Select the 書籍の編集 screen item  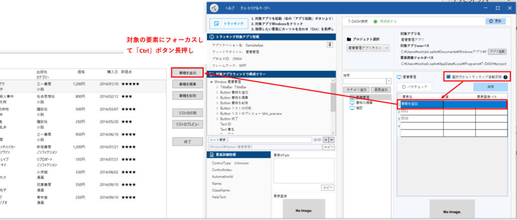[x=363, y=102]
